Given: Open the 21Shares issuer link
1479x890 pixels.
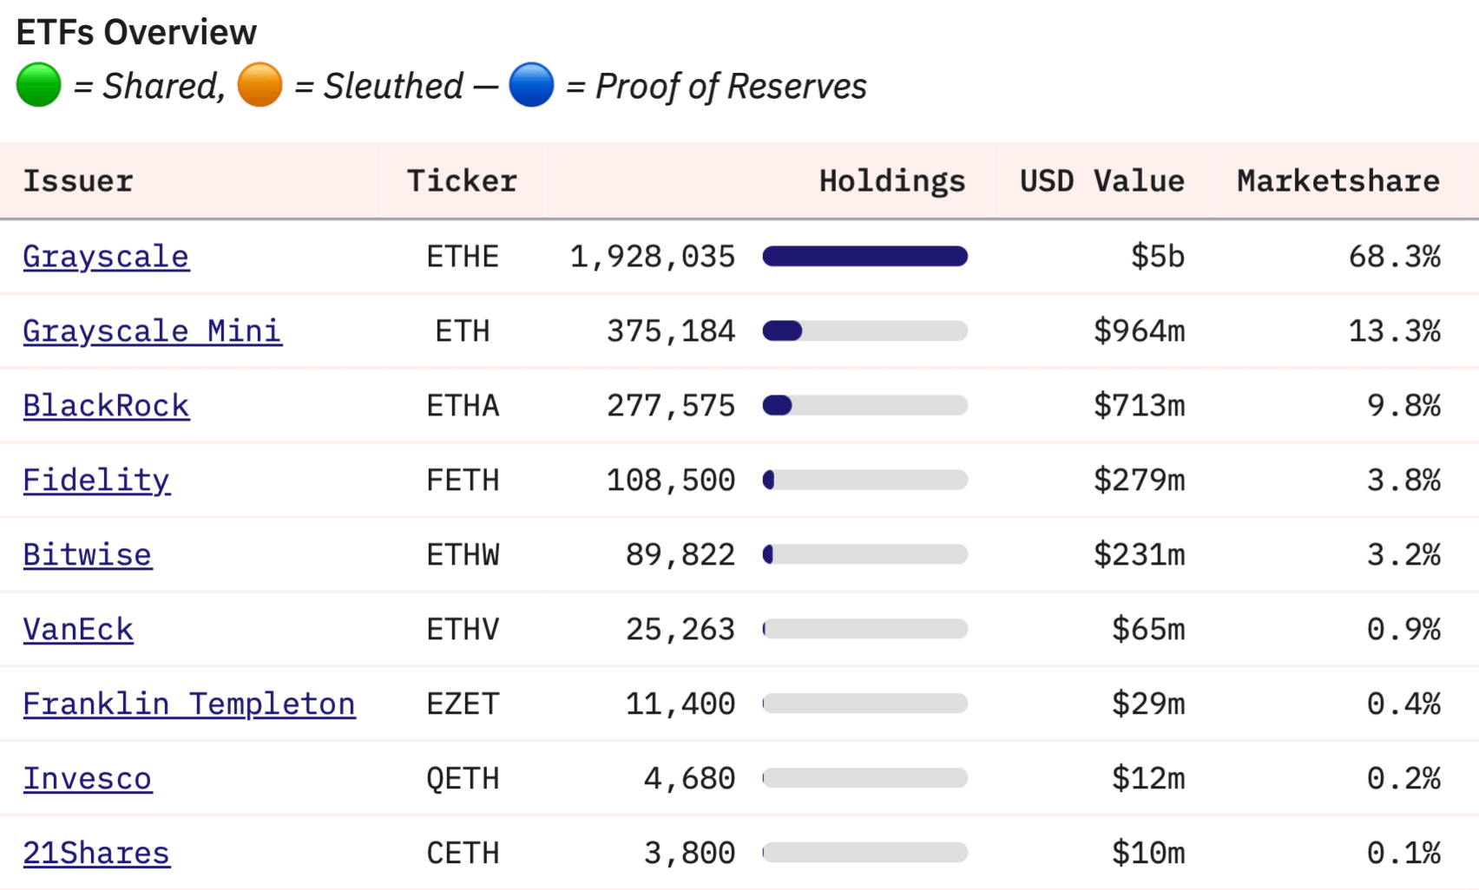Looking at the screenshot, I should (96, 854).
